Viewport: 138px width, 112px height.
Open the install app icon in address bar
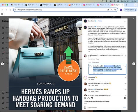108,10
